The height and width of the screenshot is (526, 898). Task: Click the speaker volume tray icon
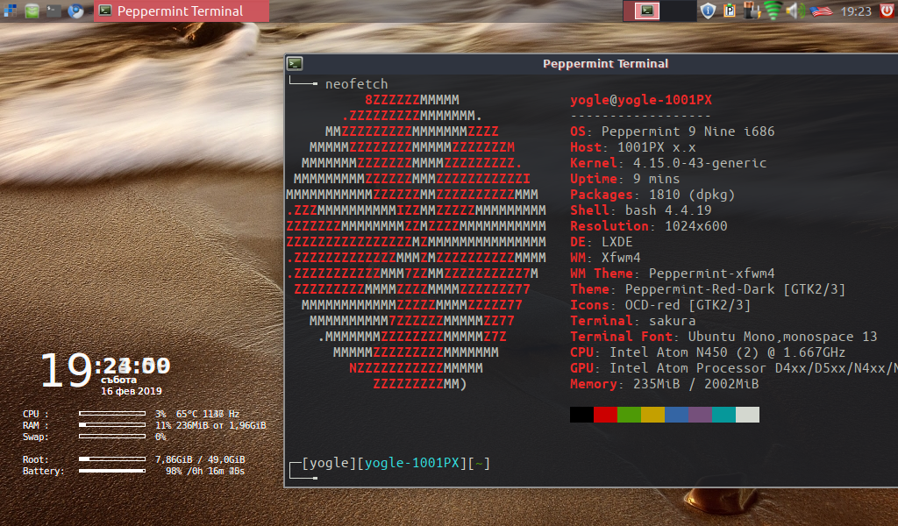click(x=795, y=11)
